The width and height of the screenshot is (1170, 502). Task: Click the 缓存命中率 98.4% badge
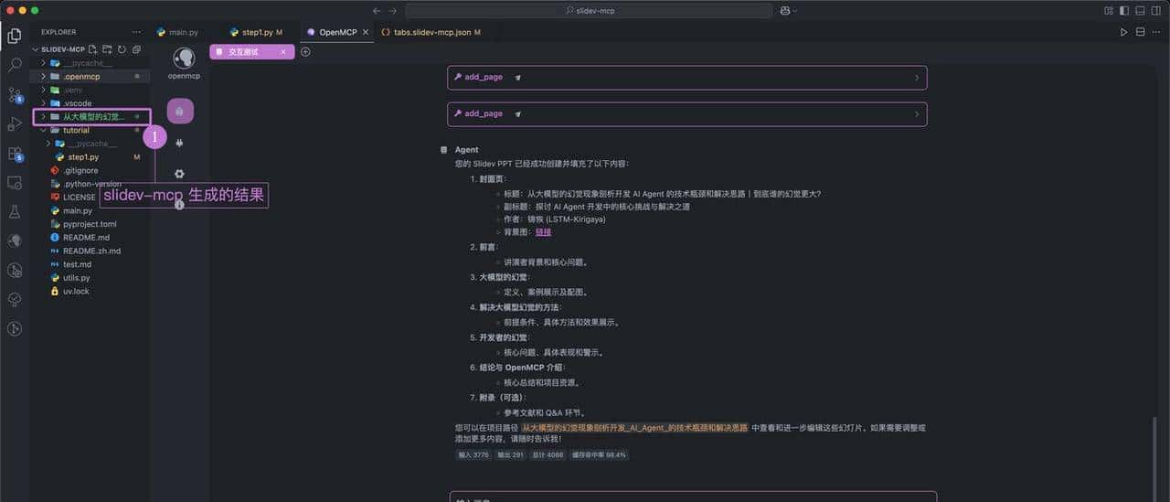[600, 454]
